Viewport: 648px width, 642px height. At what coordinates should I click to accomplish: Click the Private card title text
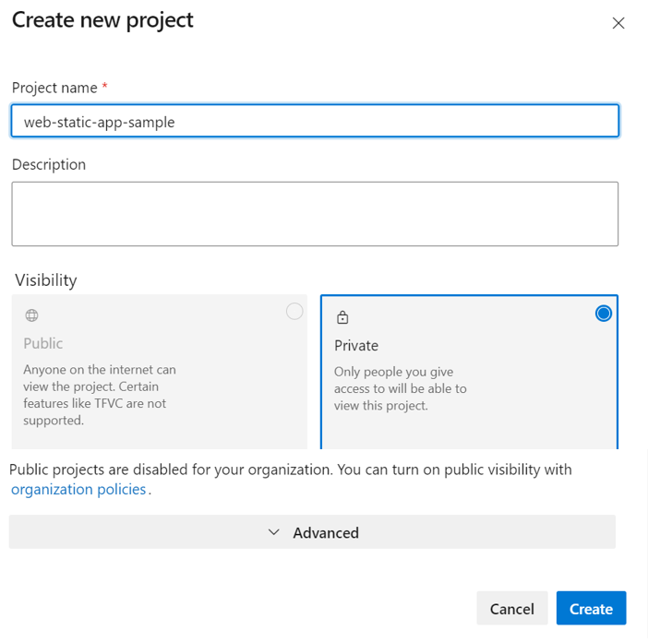356,345
